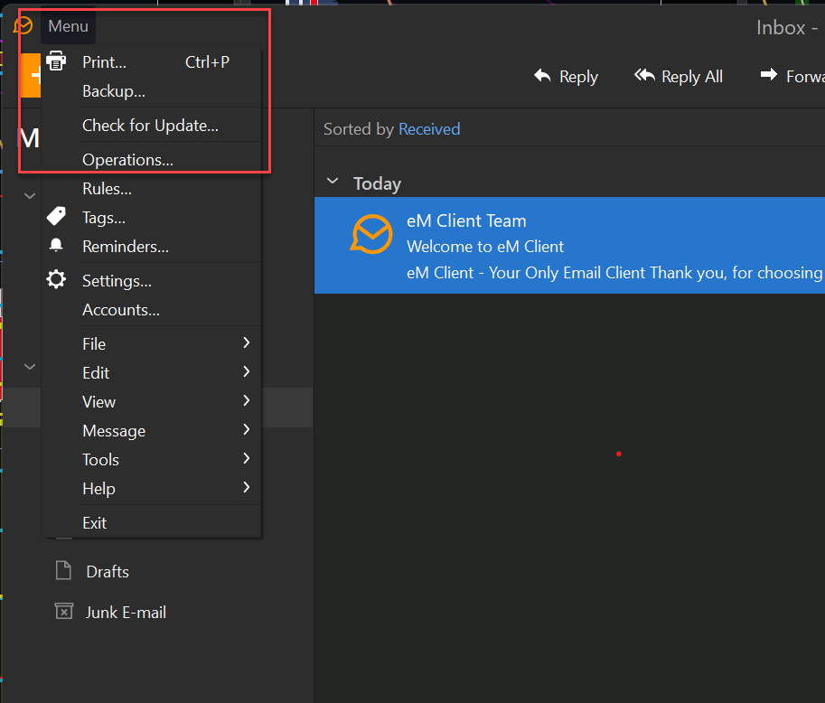This screenshot has height=703, width=825.
Task: Click the bell icon beside Reminders
Action: pyautogui.click(x=56, y=245)
